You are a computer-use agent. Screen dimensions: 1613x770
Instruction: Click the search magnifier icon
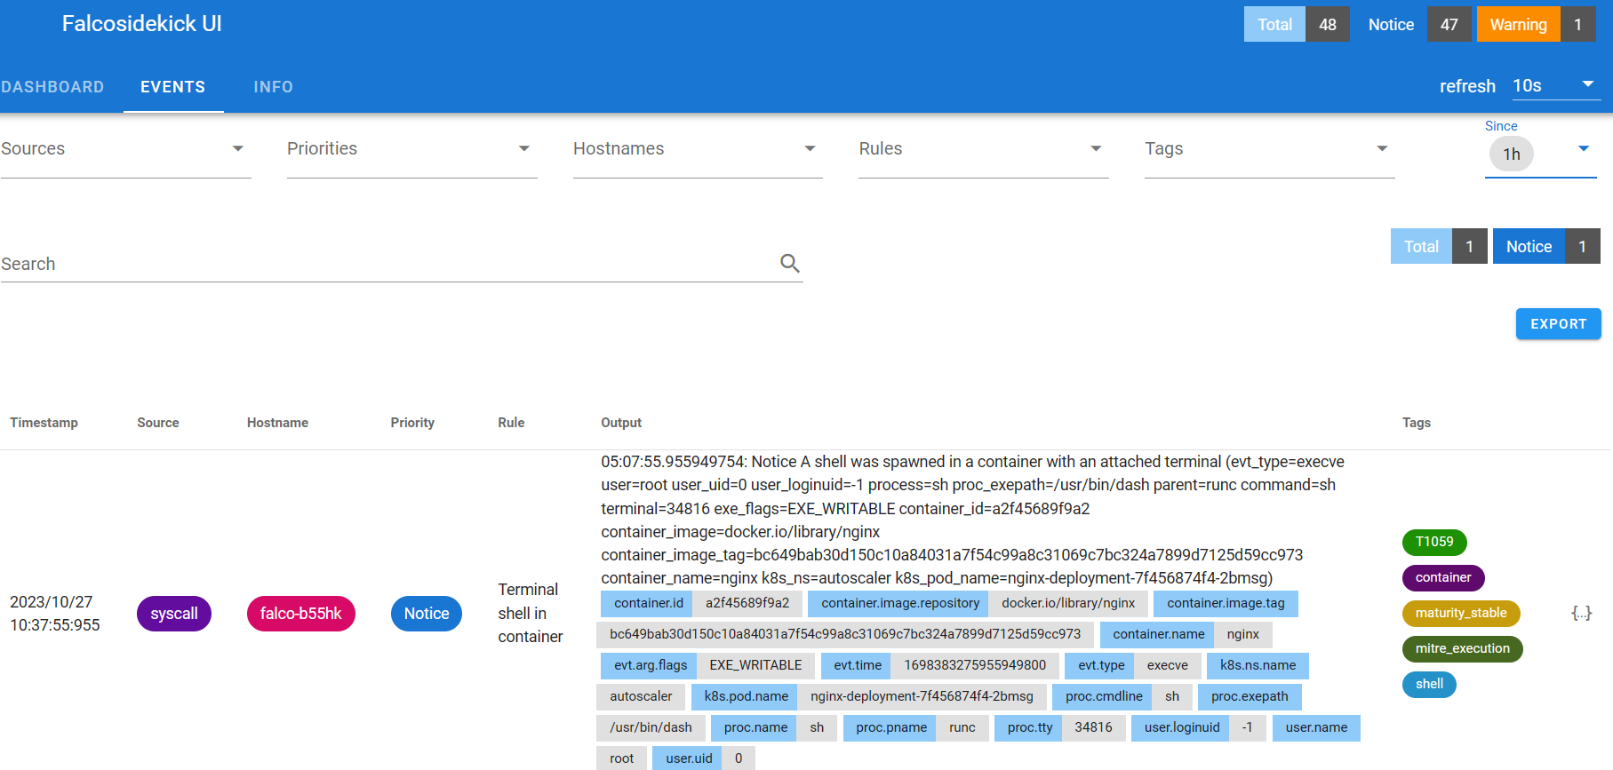[x=790, y=263]
